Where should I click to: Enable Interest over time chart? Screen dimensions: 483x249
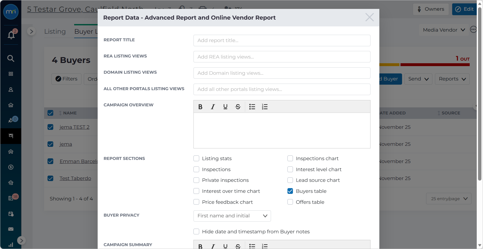point(196,191)
